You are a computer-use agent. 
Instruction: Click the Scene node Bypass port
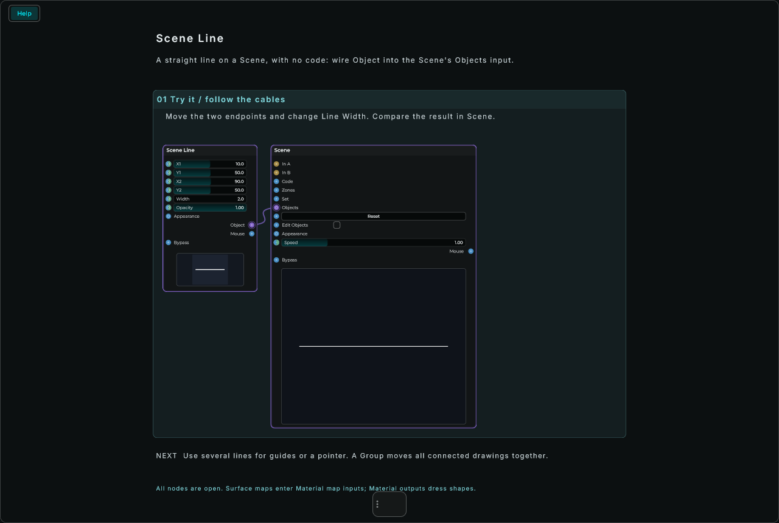pyautogui.click(x=276, y=260)
